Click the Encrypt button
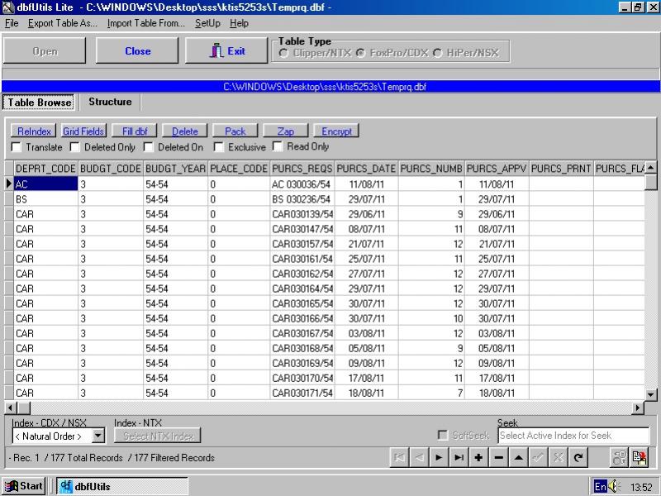 [x=336, y=131]
